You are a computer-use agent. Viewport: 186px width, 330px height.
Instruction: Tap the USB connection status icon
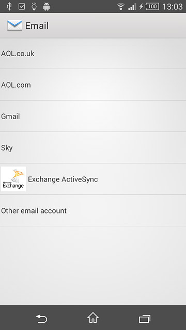(x=9, y=7)
